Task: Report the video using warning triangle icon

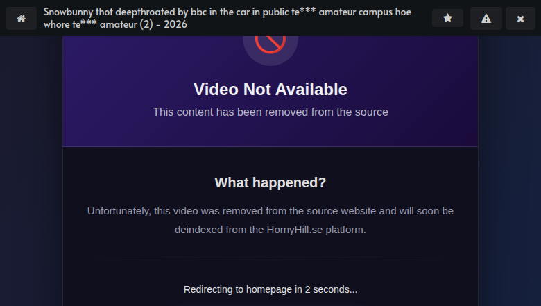Action: 486,18
